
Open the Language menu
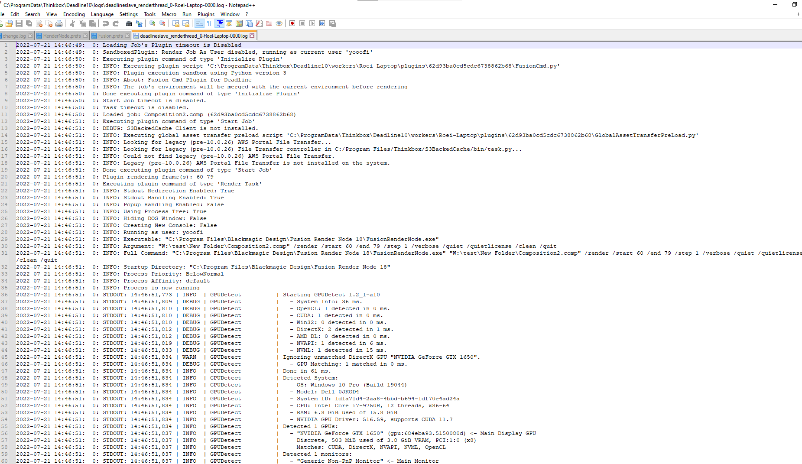tap(102, 14)
